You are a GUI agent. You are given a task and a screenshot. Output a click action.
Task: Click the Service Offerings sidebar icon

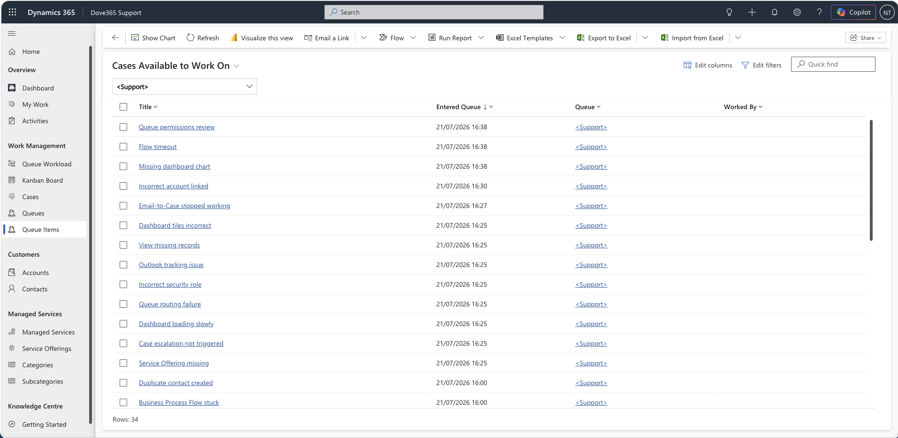pyautogui.click(x=12, y=348)
